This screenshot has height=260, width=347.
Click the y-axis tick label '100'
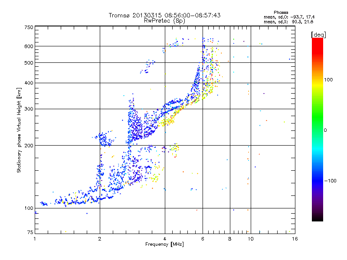click(29, 208)
